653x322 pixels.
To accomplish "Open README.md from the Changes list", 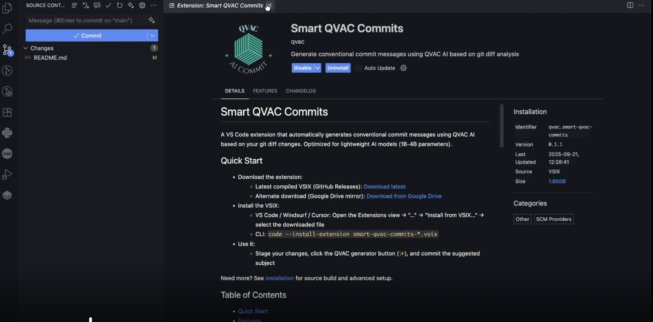I will coord(50,58).
